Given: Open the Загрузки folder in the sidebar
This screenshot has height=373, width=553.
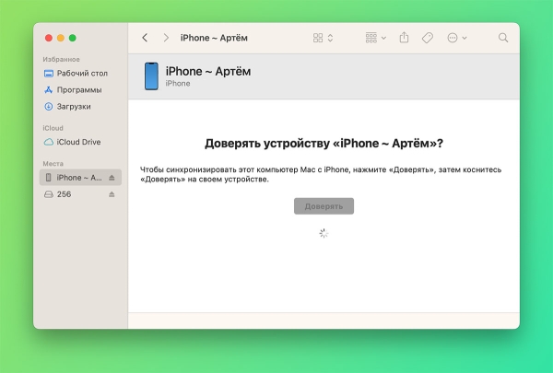Looking at the screenshot, I should tap(74, 107).
